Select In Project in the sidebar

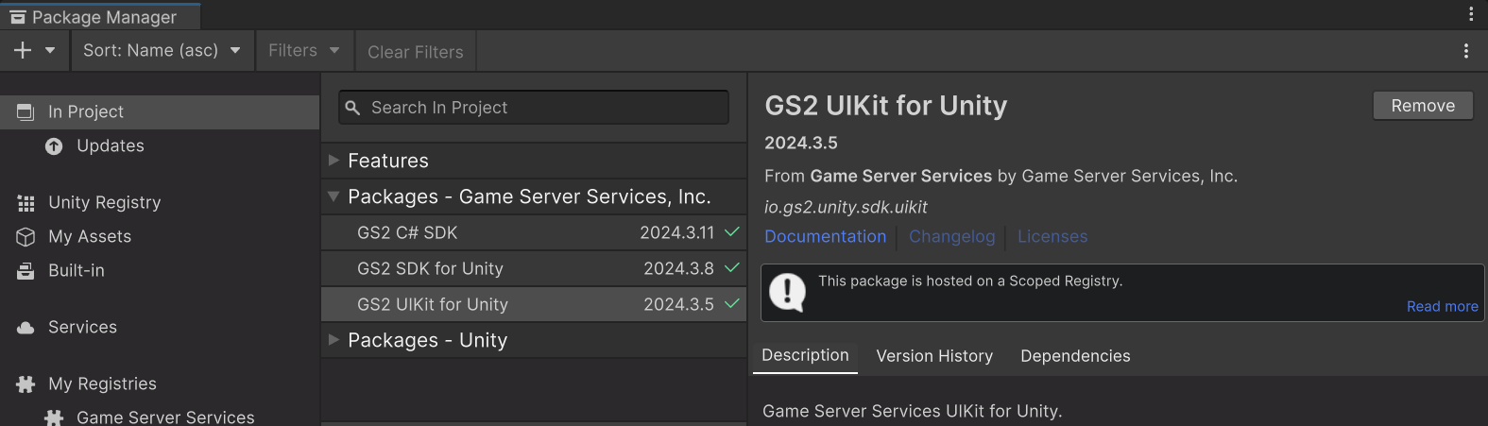coord(160,111)
